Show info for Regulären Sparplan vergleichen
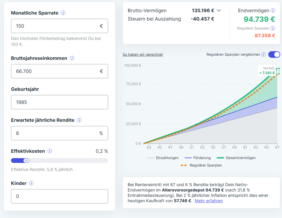Image resolution: width=282 pixels, height=218 pixels. 264,54
